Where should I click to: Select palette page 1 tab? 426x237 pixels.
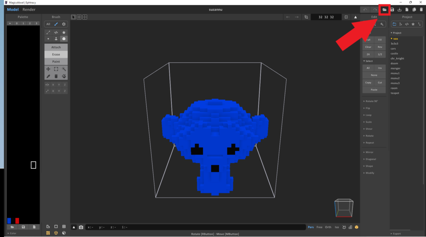(23, 23)
